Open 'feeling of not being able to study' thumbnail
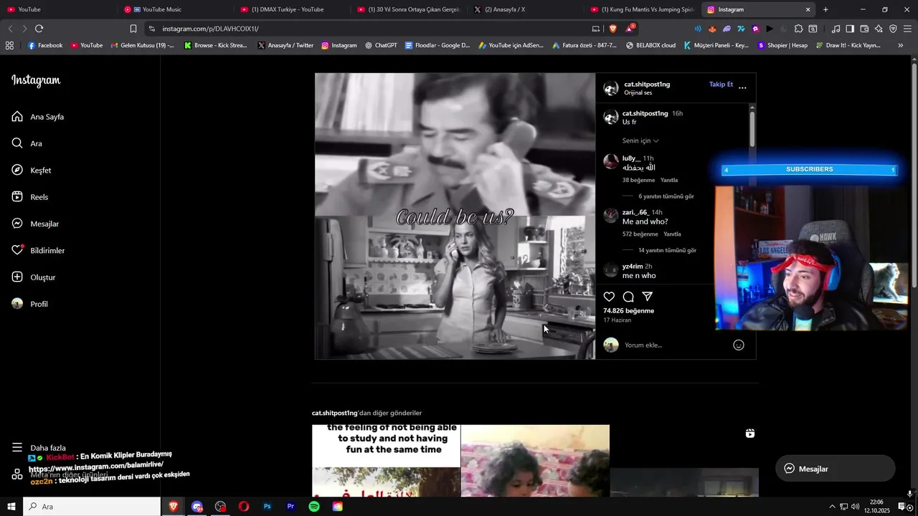Image resolution: width=918 pixels, height=516 pixels. tap(386, 460)
